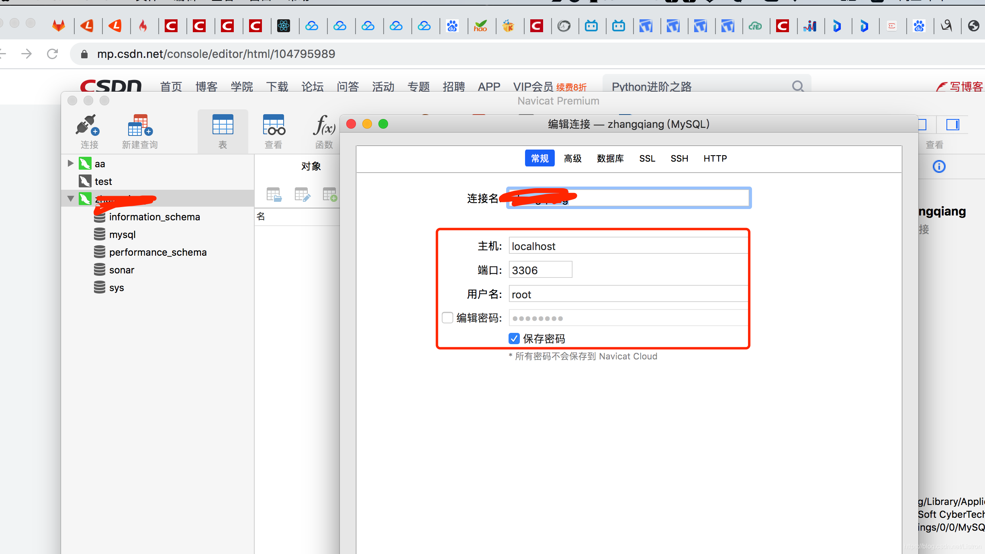Click the flame icon browser tab

click(x=143, y=26)
